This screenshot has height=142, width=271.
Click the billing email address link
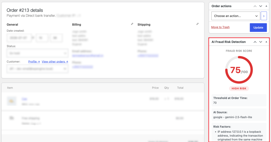point(87,56)
